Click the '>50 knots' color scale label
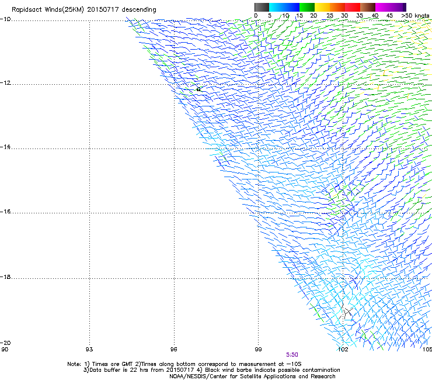Viewport: 432px width, 380px height. click(415, 16)
